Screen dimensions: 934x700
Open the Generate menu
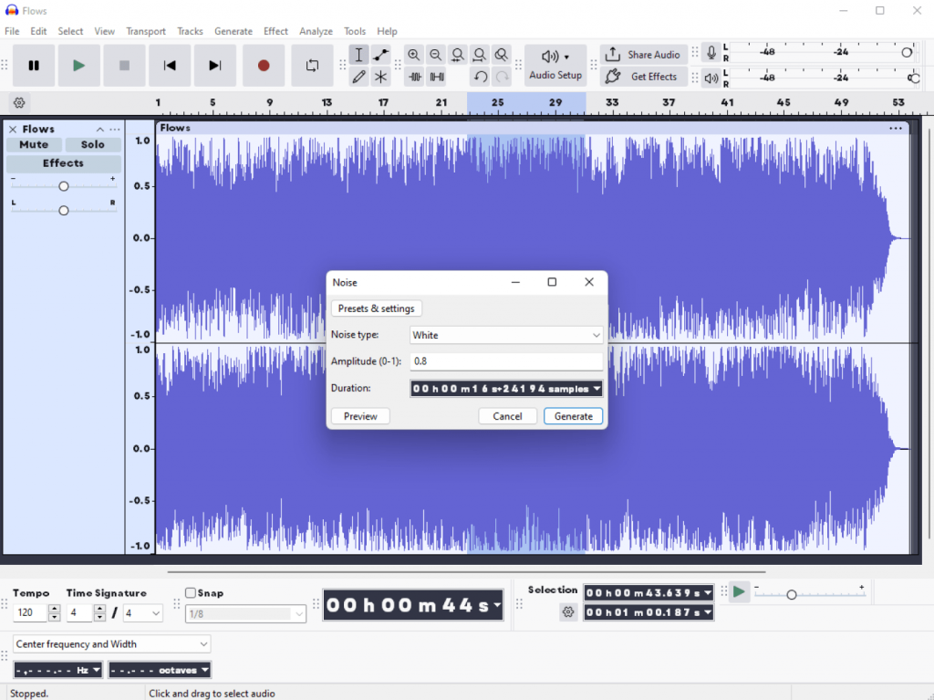(x=233, y=31)
